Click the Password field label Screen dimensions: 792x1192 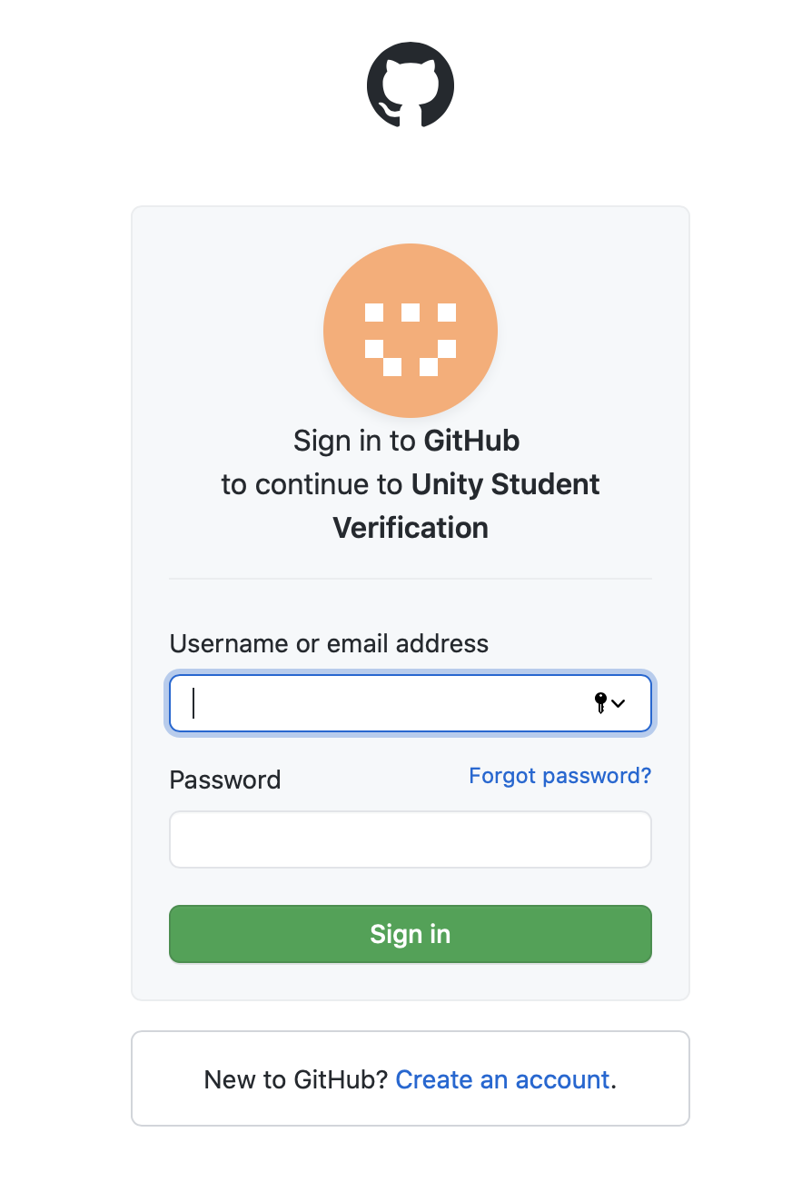pyautogui.click(x=225, y=780)
